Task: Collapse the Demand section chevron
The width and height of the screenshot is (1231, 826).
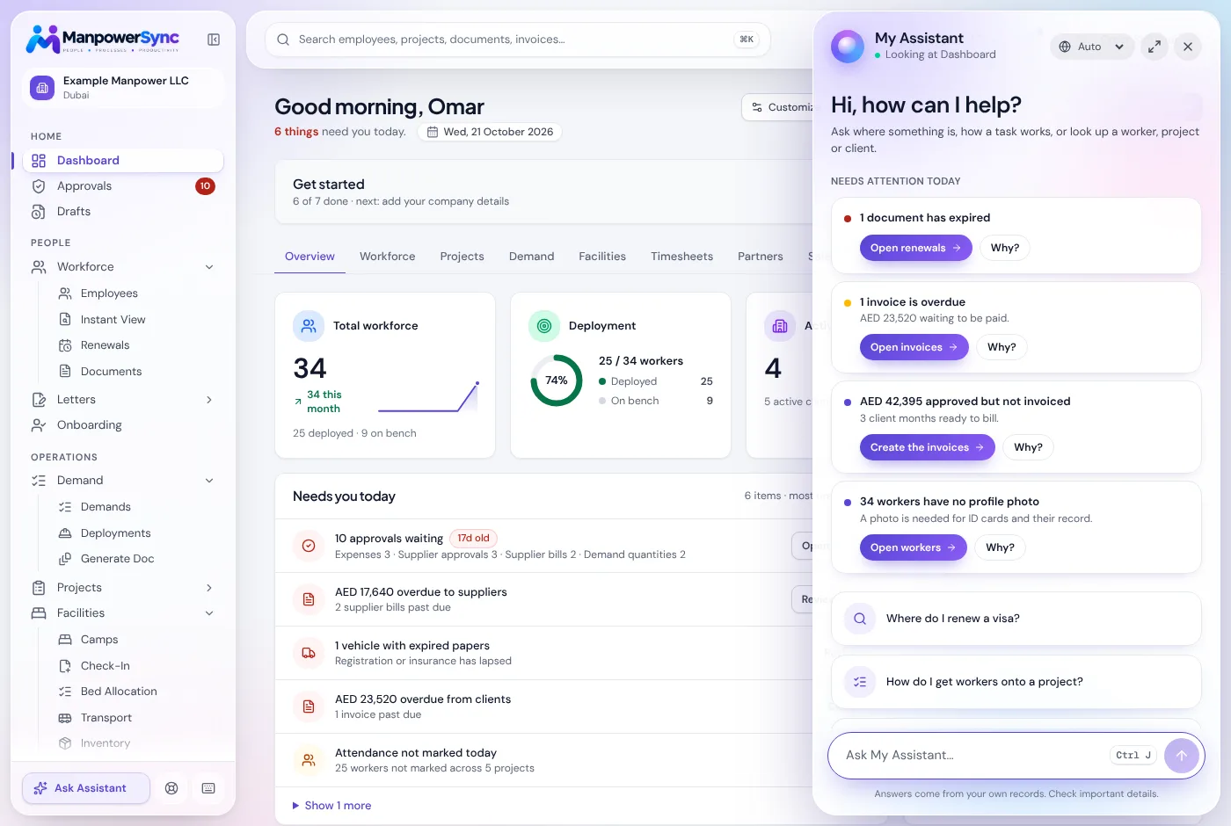Action: [209, 481]
